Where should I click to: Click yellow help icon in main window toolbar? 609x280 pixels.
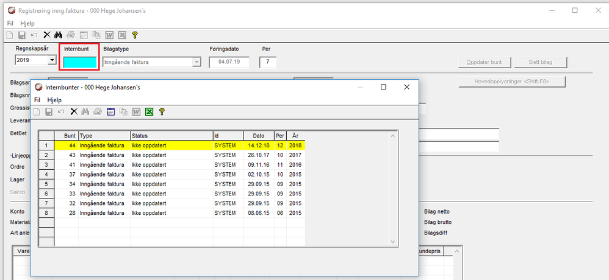[134, 35]
